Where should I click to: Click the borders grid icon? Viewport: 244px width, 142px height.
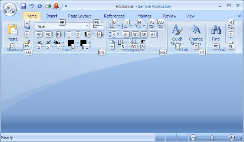[x=121, y=42]
